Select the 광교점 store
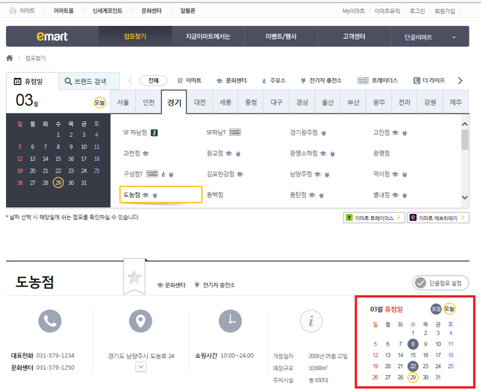Viewport: 481px width, 389px height. click(x=215, y=153)
